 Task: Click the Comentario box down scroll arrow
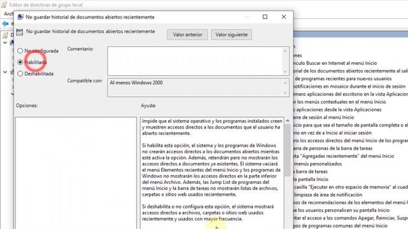(x=286, y=72)
